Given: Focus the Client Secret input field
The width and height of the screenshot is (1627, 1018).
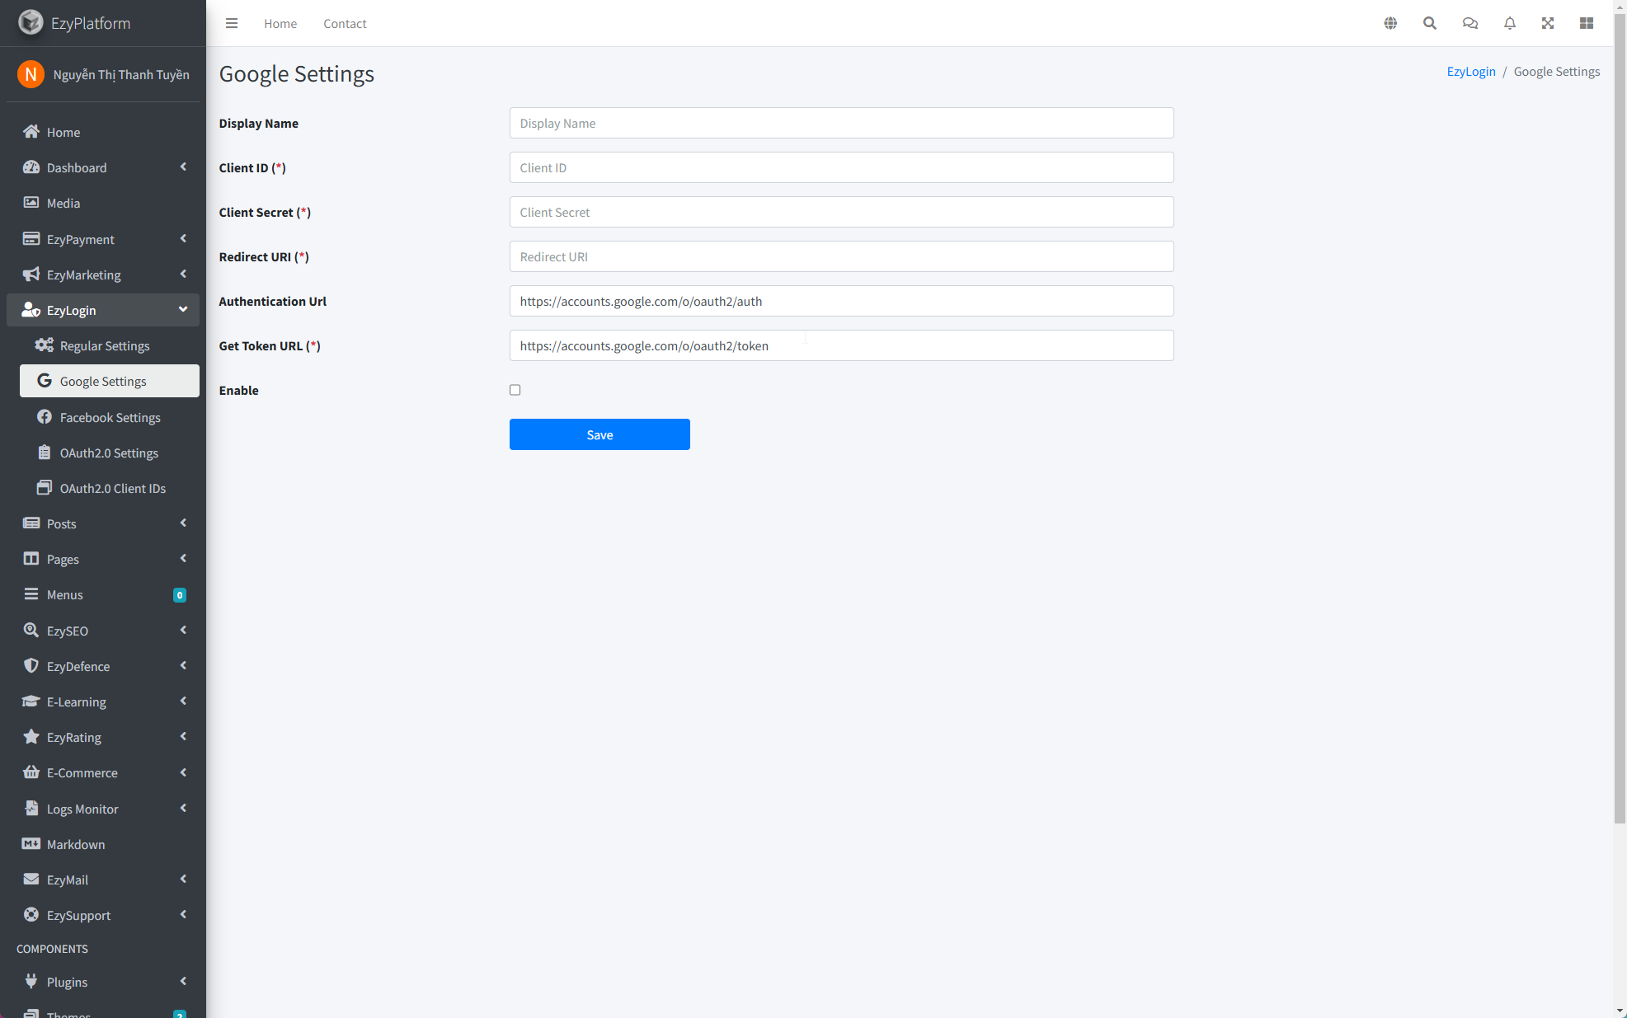Looking at the screenshot, I should [x=841, y=212].
